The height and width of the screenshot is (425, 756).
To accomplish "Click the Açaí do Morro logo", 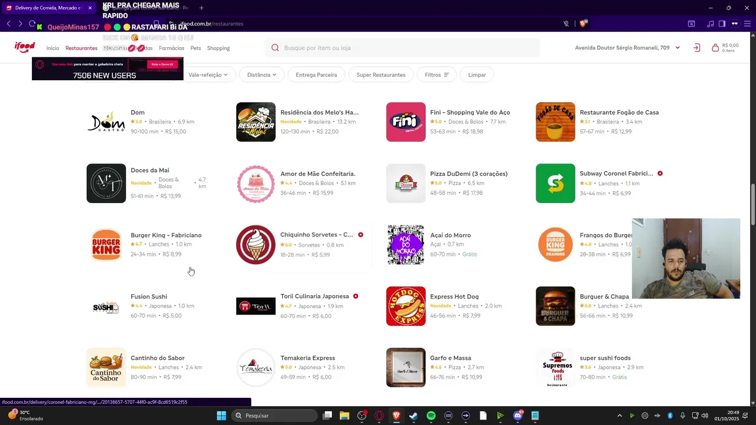I will pyautogui.click(x=406, y=245).
